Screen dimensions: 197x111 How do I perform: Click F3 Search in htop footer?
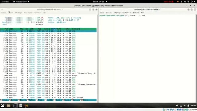point(22,100)
